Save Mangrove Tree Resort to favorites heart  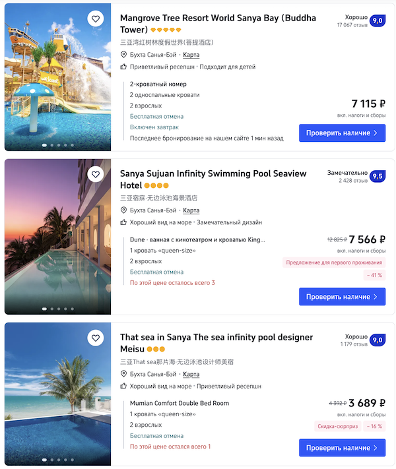(96, 19)
